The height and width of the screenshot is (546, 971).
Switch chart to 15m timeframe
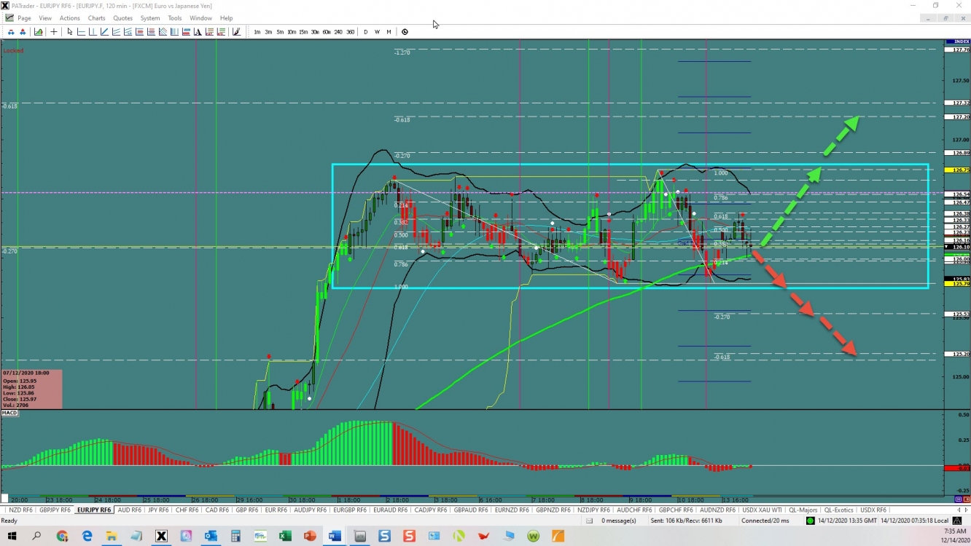click(303, 32)
